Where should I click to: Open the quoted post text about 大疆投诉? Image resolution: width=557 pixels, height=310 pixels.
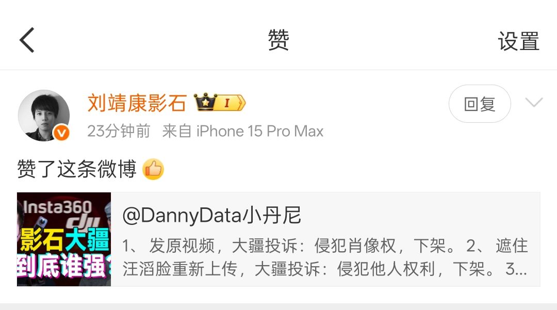point(325,257)
